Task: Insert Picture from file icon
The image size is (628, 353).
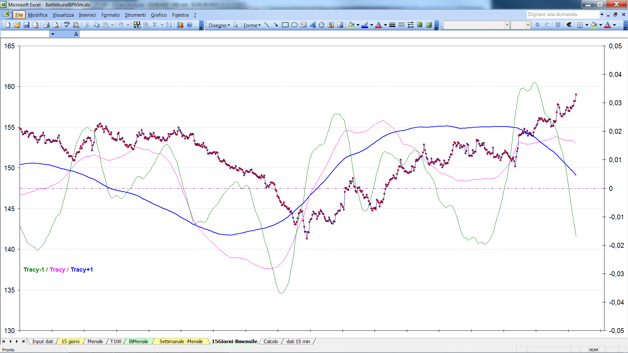Action: tap(340, 25)
